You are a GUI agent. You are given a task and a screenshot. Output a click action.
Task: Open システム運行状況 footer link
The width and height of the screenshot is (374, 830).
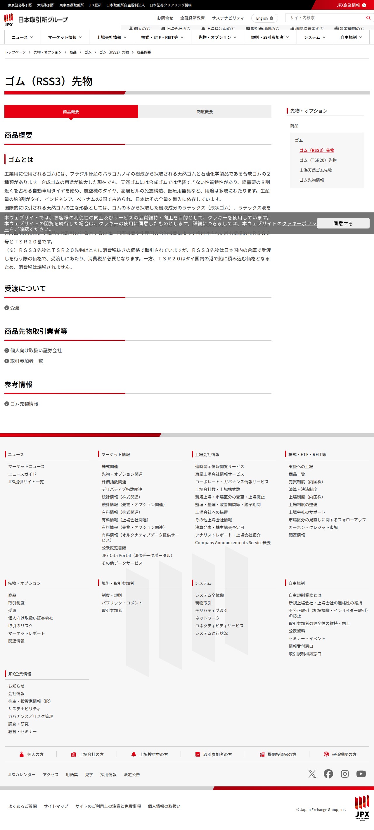coord(212,633)
